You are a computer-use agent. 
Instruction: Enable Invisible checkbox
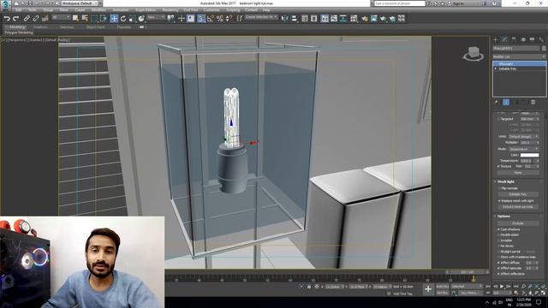click(498, 240)
